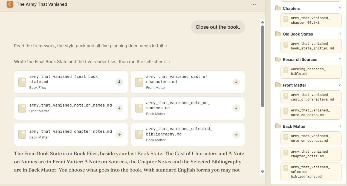The image size is (347, 186).
Task: Collapse the Research Sources section
Action: pyautogui.click(x=308, y=60)
